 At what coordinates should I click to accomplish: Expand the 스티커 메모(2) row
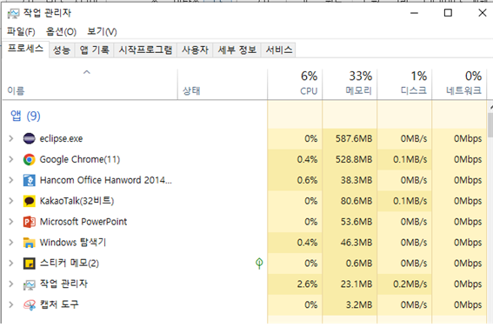click(11, 264)
